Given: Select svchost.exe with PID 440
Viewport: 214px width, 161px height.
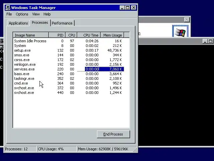Looking at the screenshot, I should [68, 93].
